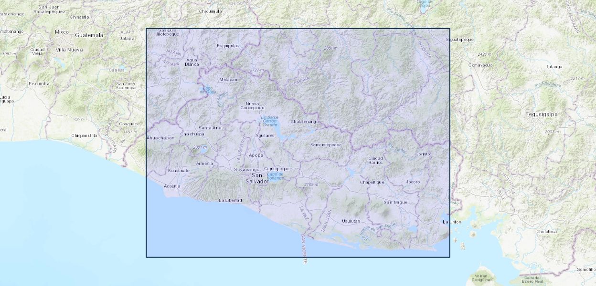This screenshot has height=286, width=596.
Task: Click the Metapan town label
Action: click(x=228, y=79)
